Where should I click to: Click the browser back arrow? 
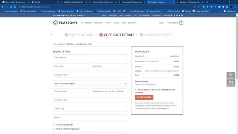pyautogui.click(x=3, y=7)
